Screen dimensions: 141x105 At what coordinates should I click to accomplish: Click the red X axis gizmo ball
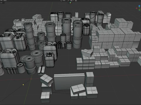click(x=137, y=8)
